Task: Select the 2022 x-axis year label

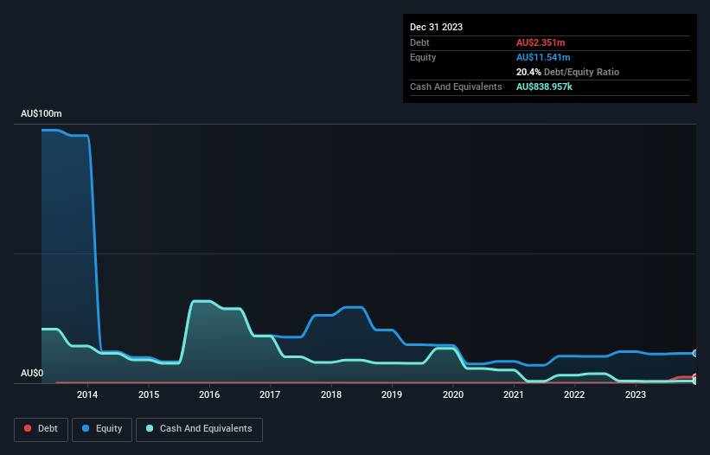Action: click(574, 395)
